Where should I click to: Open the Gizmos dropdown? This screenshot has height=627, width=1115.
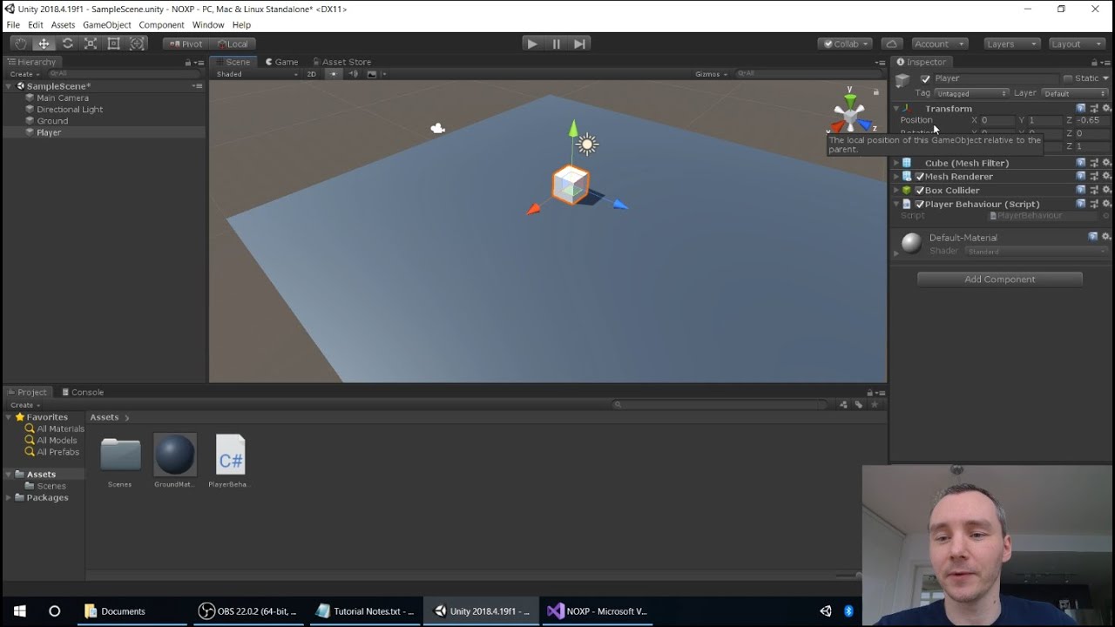tap(711, 74)
